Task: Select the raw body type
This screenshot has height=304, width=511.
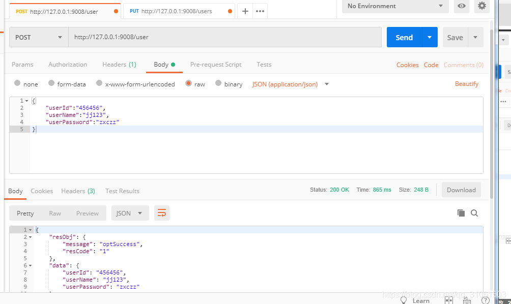Action: tap(188, 83)
